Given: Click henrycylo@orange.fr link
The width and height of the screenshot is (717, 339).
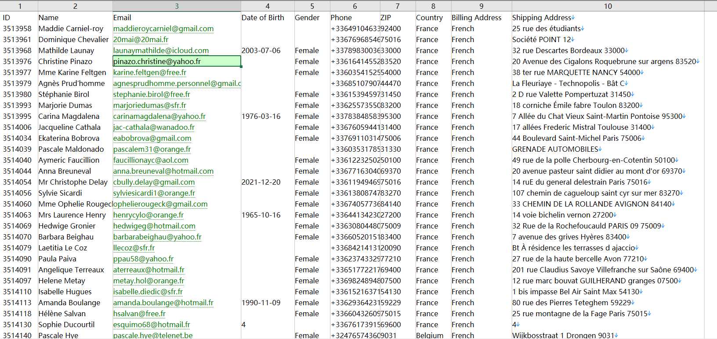Looking at the screenshot, I should (148, 215).
